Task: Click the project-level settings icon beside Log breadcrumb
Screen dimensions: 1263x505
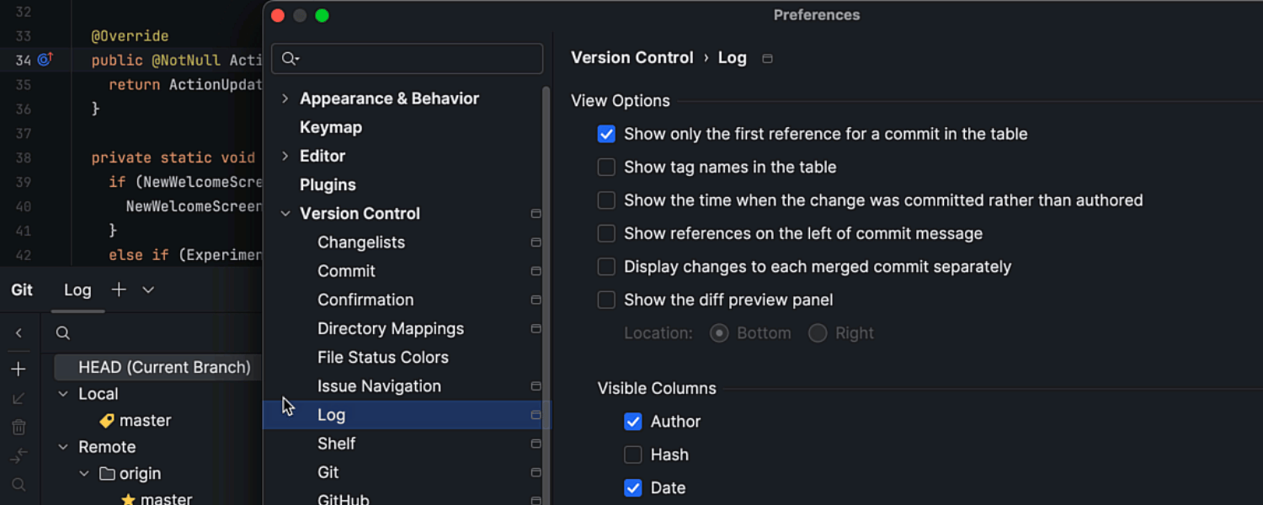Action: (x=767, y=59)
